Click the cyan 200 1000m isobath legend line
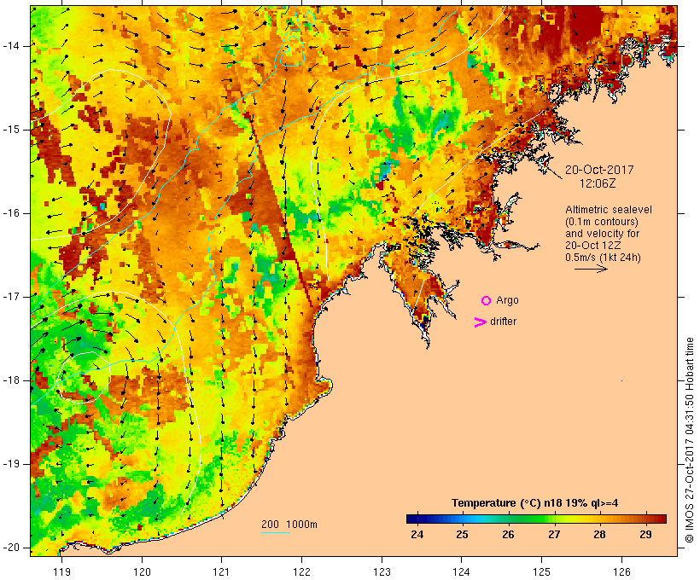The width and height of the screenshot is (700, 580). [x=276, y=532]
